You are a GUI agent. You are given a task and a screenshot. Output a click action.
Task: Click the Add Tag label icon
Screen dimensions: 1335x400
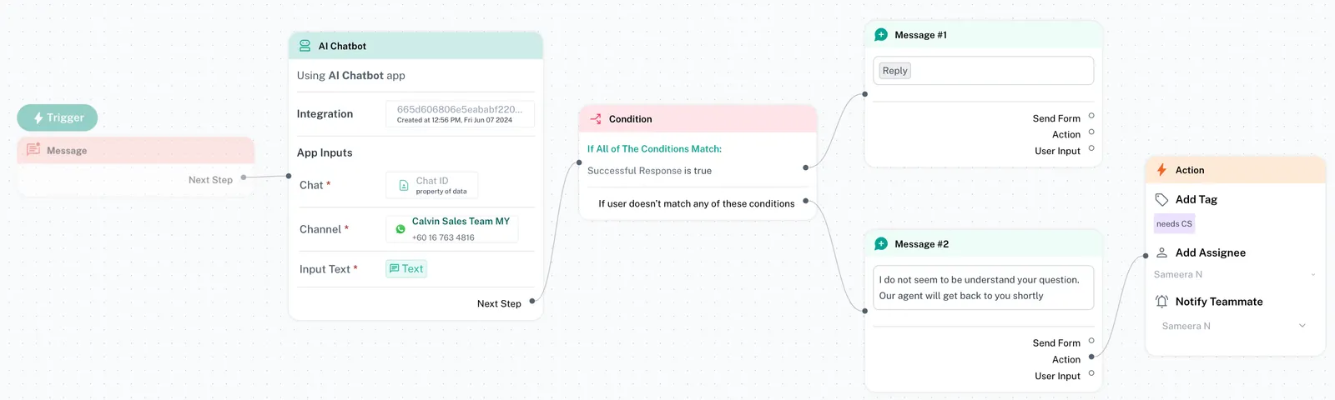pyautogui.click(x=1161, y=200)
